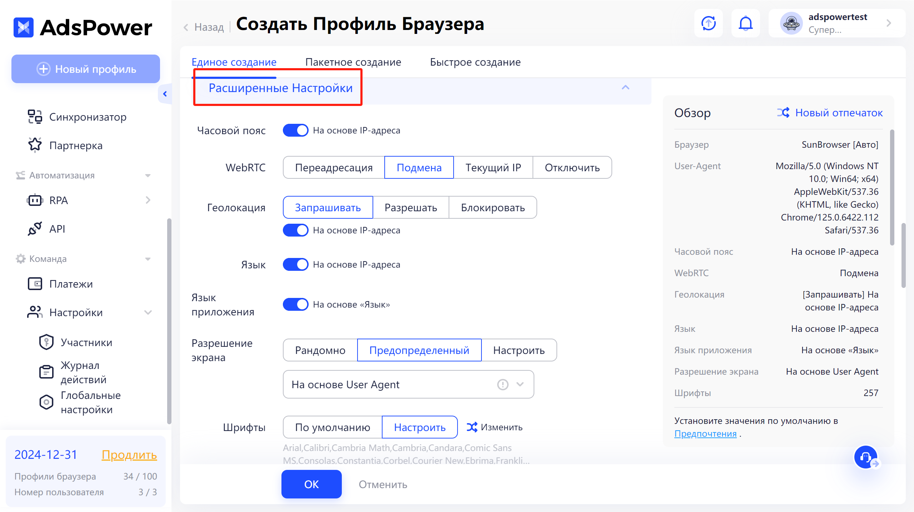Click the Назад link
The image size is (914, 512).
209,27
